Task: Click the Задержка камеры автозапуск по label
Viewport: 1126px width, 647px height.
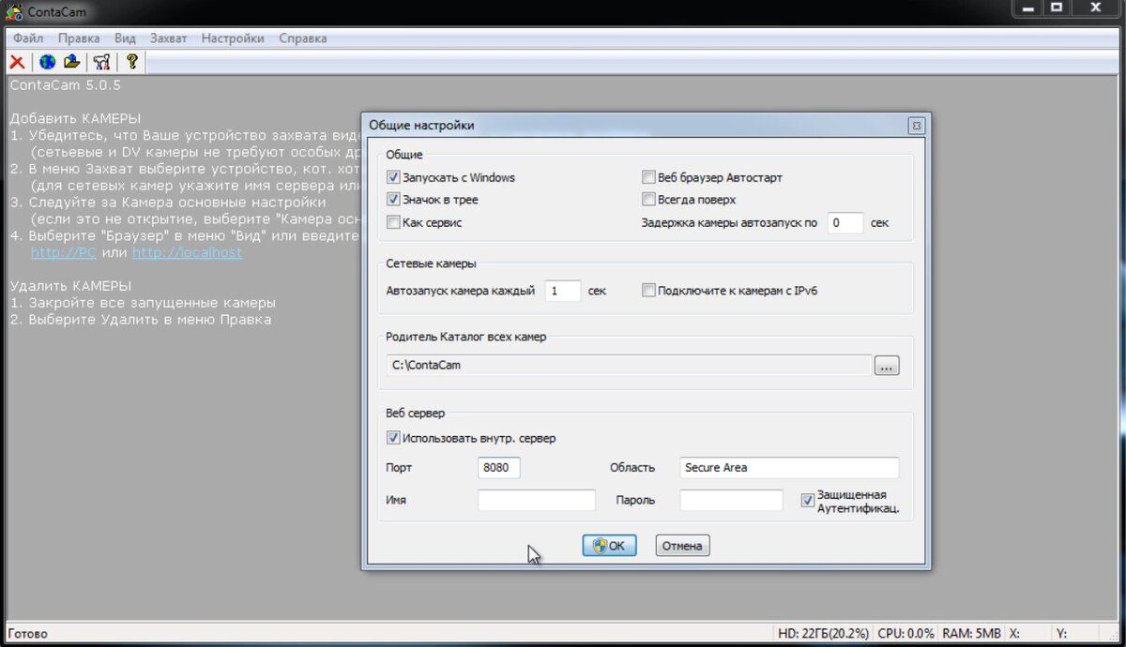Action: (x=729, y=223)
